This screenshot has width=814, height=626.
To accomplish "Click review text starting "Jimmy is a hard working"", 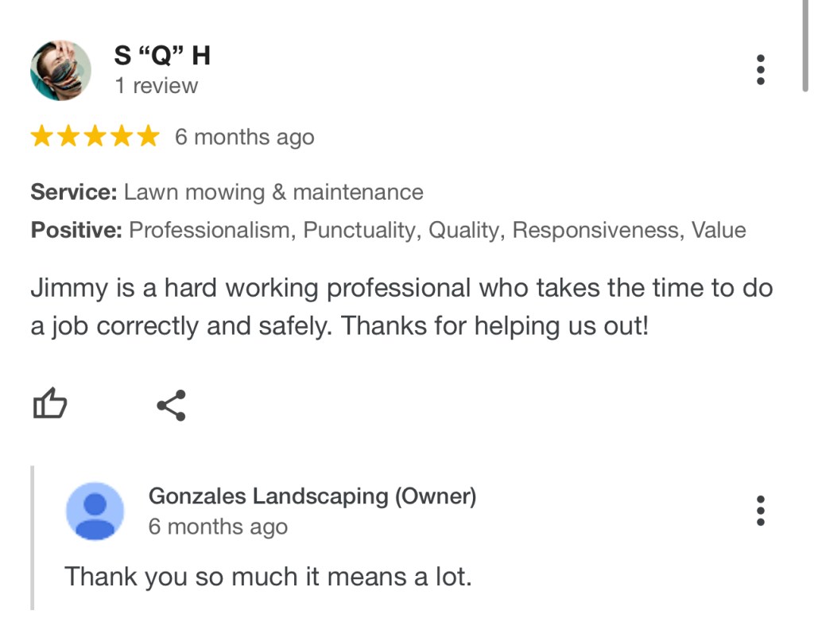I will click(x=401, y=307).
